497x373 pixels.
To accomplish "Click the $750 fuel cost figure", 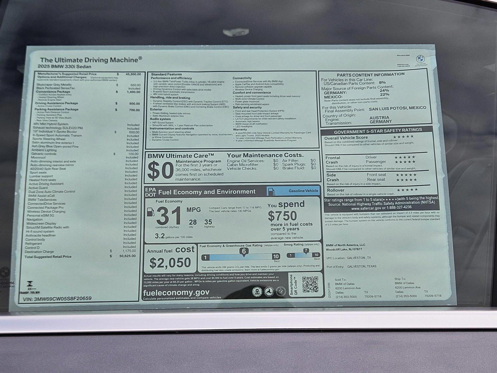I will [282, 216].
